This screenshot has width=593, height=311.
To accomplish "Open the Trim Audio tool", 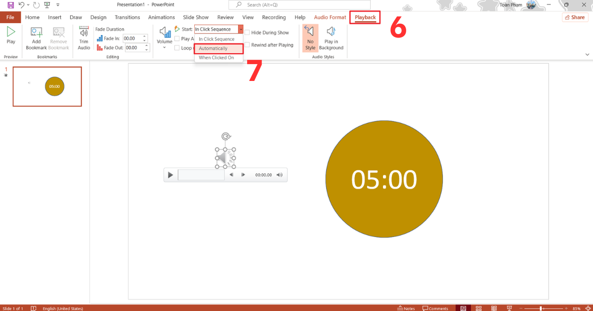I will [x=84, y=39].
